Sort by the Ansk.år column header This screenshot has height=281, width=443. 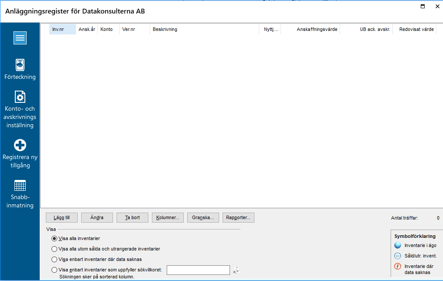click(87, 29)
